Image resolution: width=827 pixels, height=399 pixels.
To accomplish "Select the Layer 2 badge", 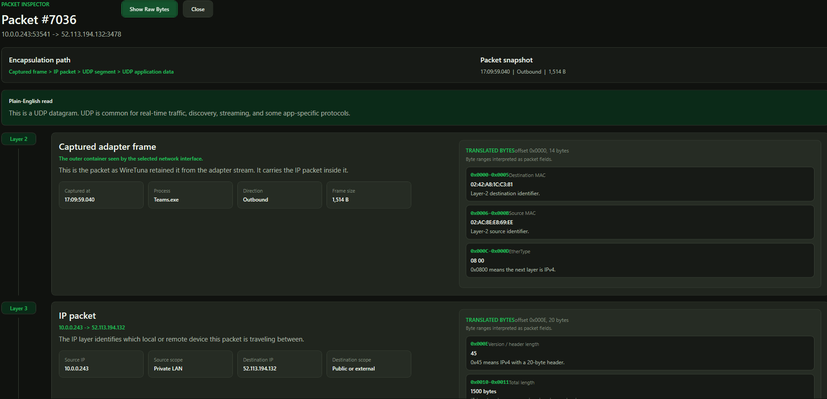I will (19, 139).
